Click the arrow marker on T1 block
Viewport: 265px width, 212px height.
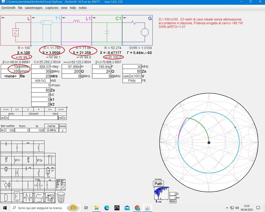click(34, 17)
